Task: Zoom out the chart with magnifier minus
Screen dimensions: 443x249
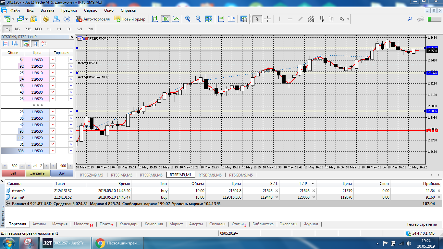Action: [x=198, y=19]
